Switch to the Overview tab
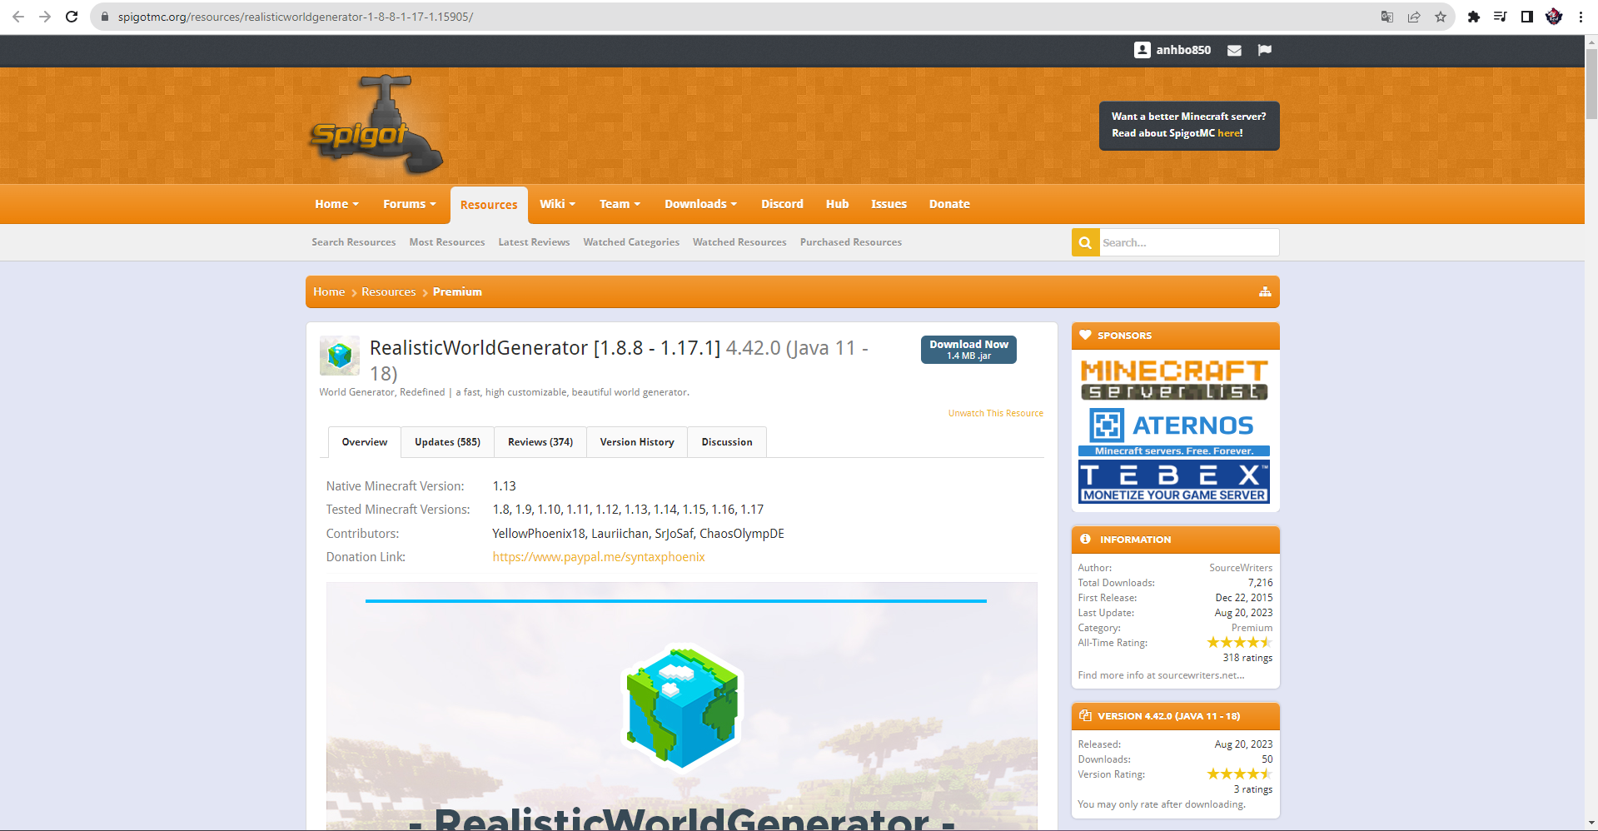The height and width of the screenshot is (831, 1598). pos(365,442)
